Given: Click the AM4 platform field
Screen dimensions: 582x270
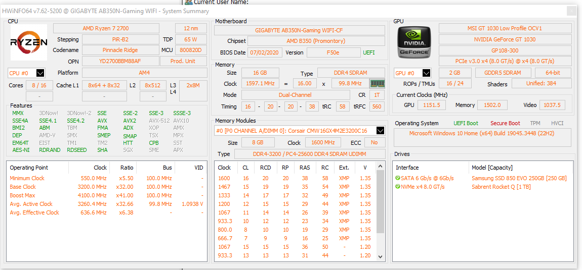Looking at the screenshot, I should [144, 73].
